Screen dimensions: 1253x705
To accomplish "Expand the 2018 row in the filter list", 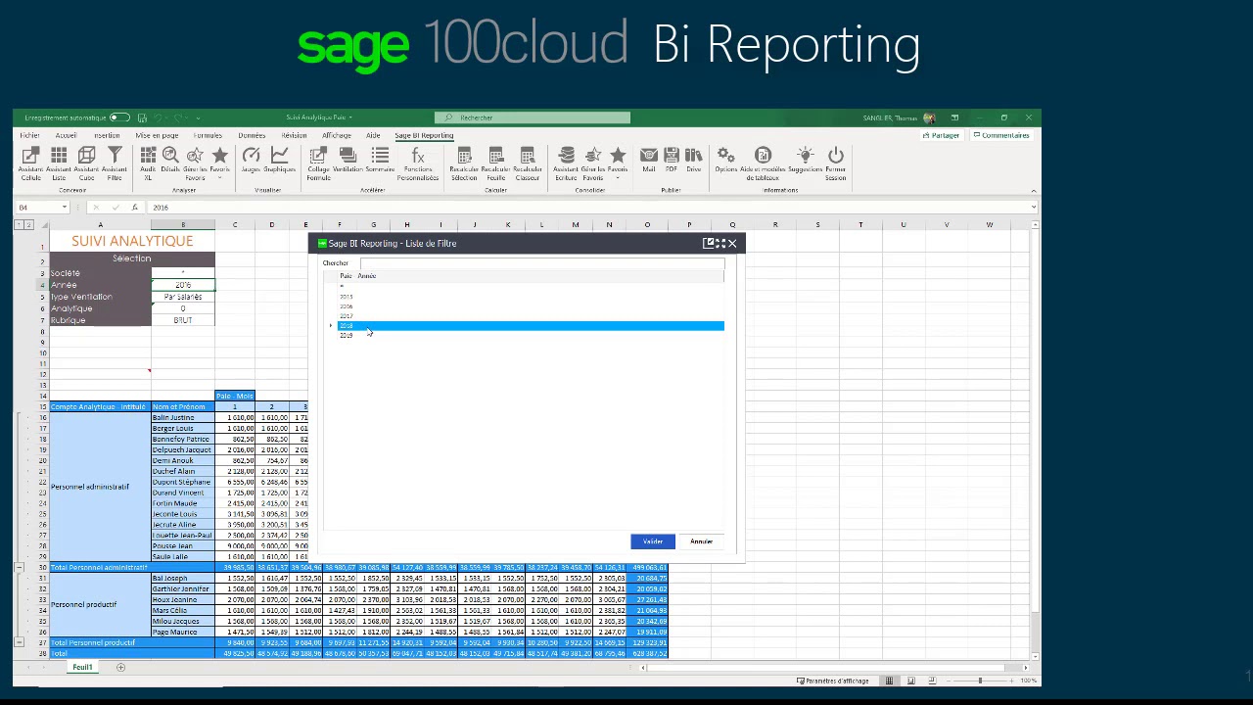I will (x=331, y=325).
